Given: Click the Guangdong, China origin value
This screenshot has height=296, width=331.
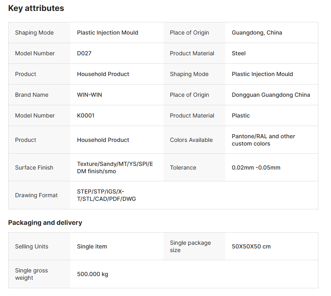Looking at the screenshot, I should click(257, 33).
